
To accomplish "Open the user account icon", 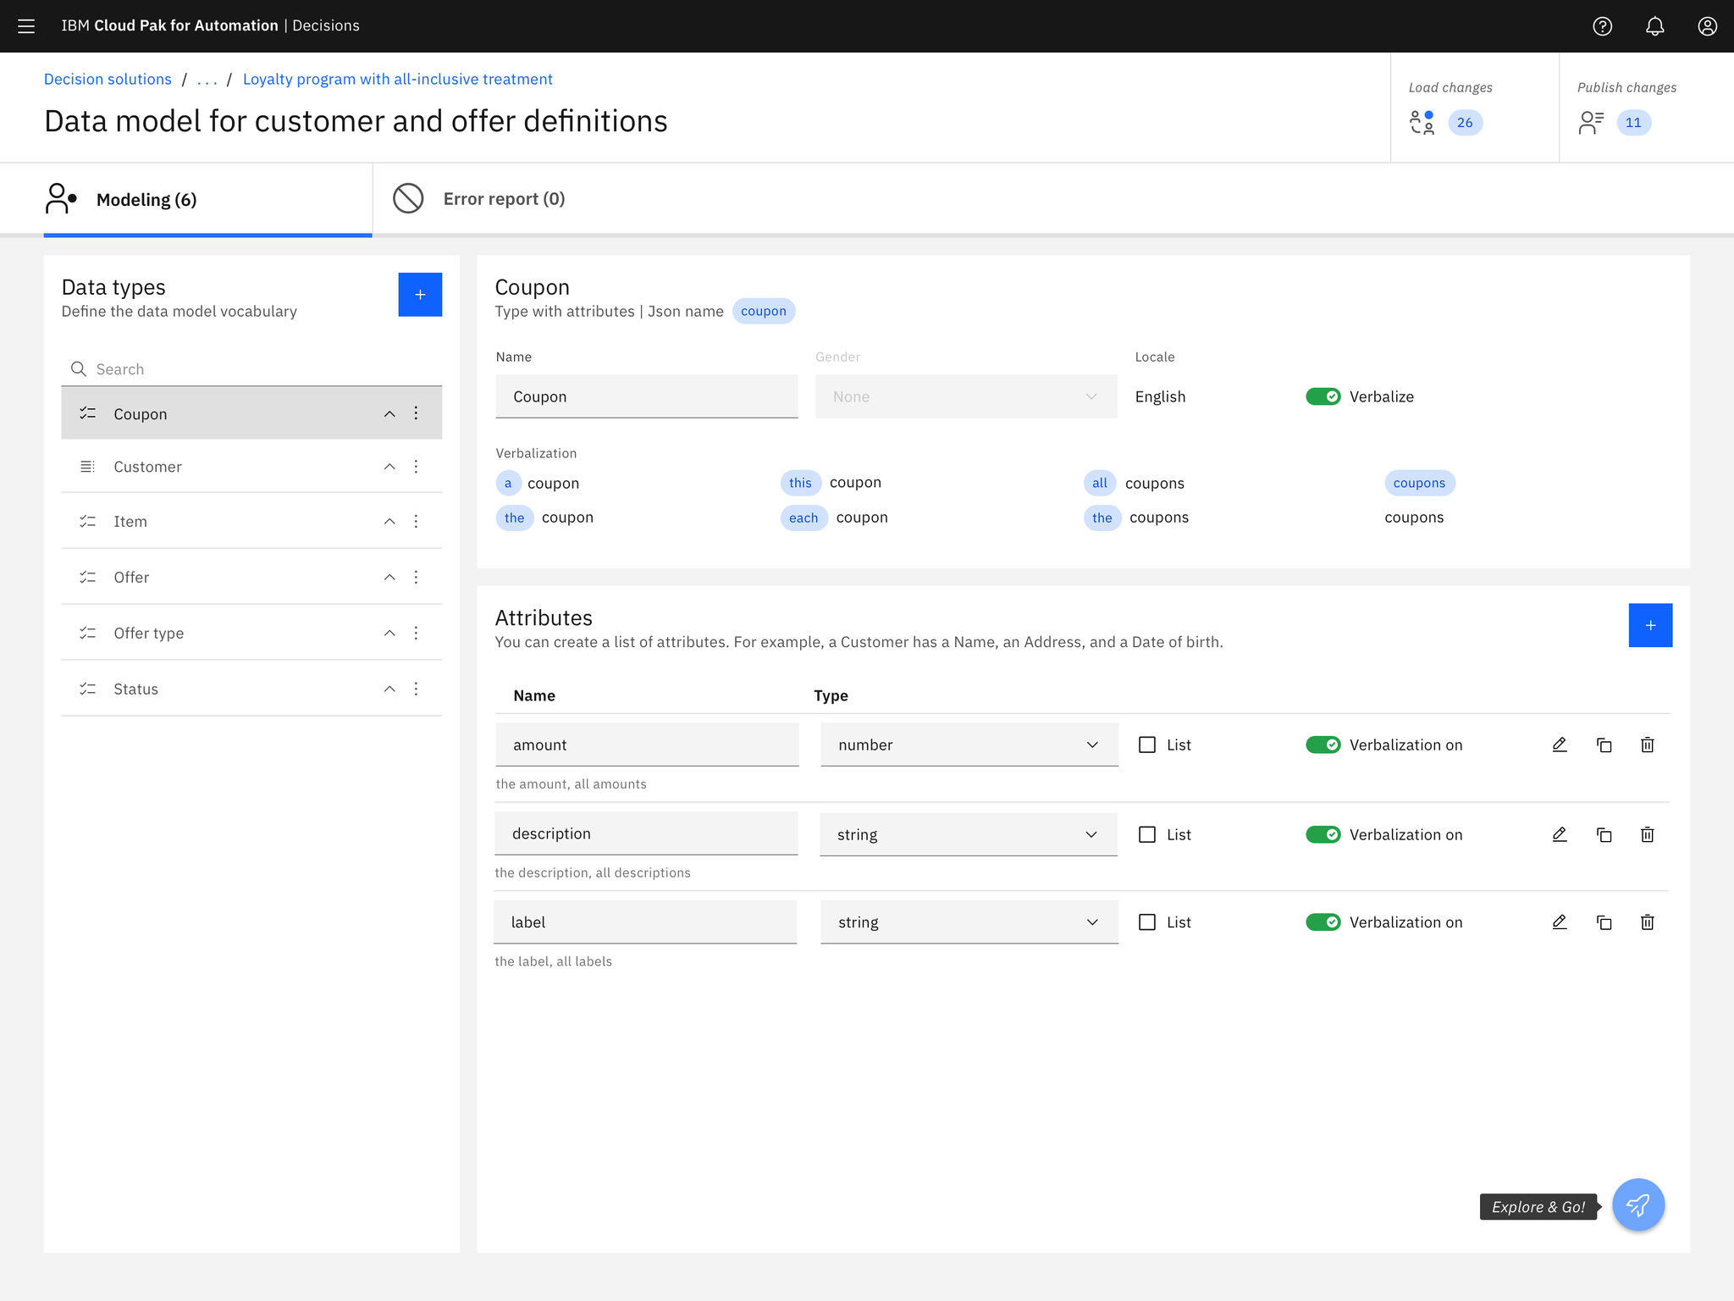I will pos(1707,26).
